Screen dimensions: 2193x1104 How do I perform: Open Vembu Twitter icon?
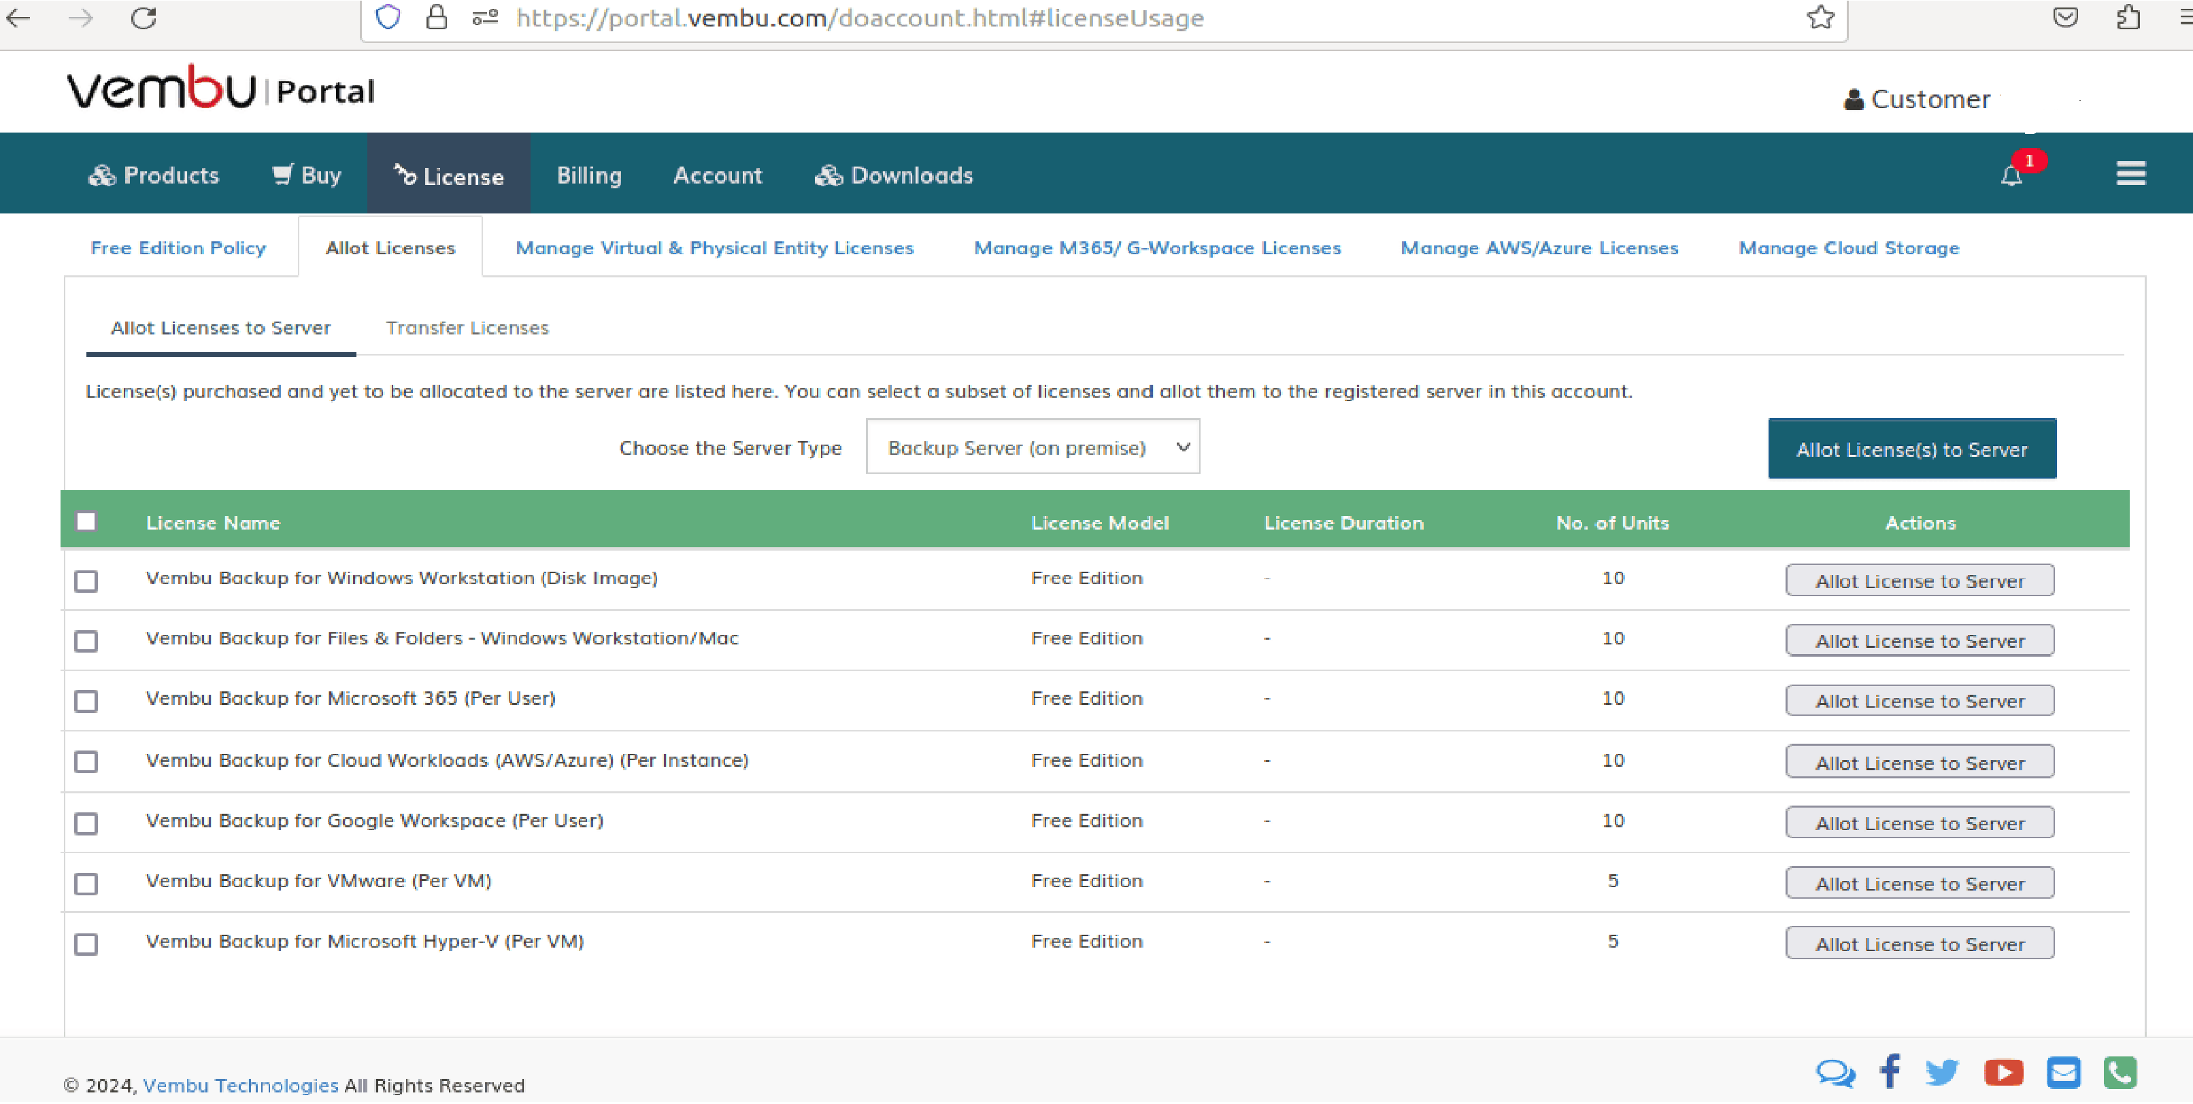1942,1073
